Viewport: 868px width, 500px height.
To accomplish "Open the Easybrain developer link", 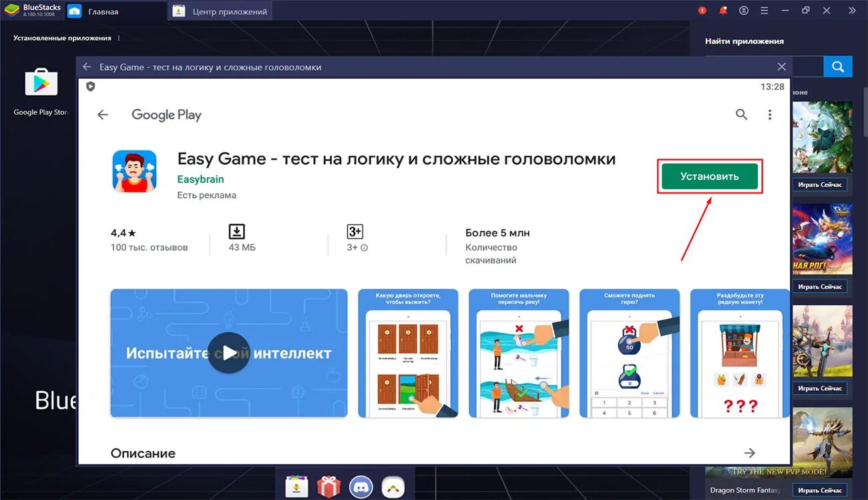I will click(x=200, y=179).
